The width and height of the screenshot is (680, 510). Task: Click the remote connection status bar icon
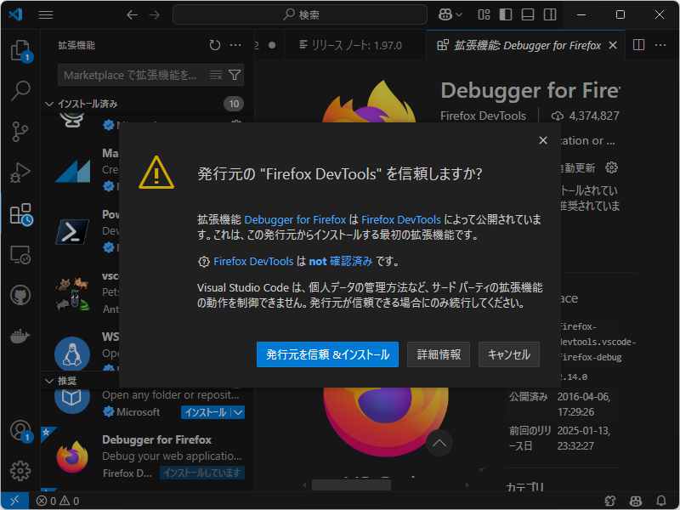click(13, 501)
